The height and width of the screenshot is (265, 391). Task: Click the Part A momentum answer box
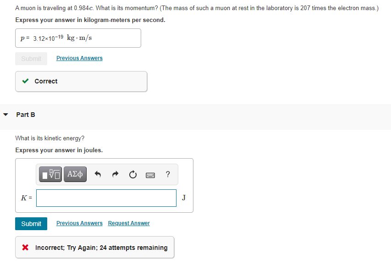tap(78, 38)
